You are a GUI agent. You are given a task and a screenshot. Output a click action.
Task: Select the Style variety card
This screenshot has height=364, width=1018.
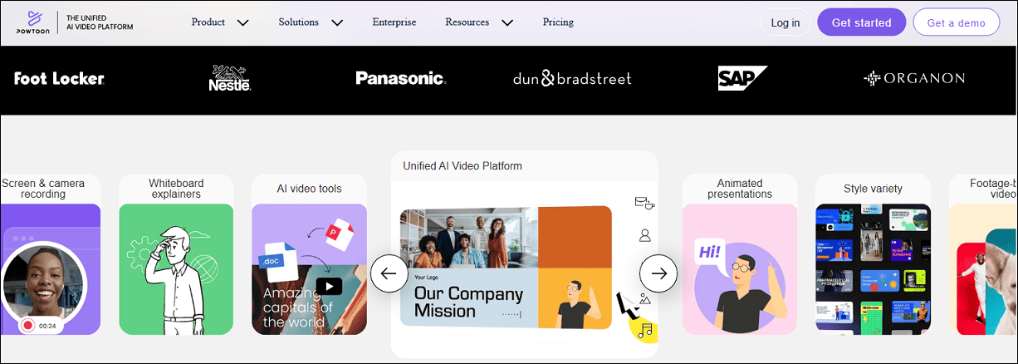[x=873, y=254]
